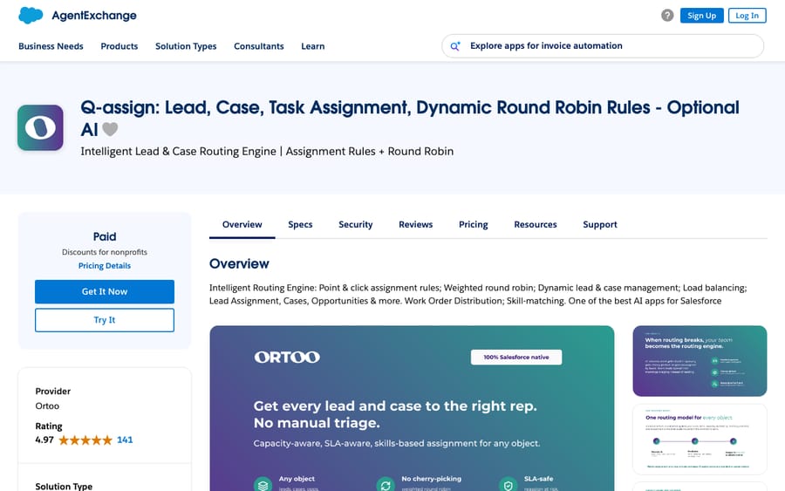
Task: Click the 'Ortoo' provider name
Action: point(47,406)
